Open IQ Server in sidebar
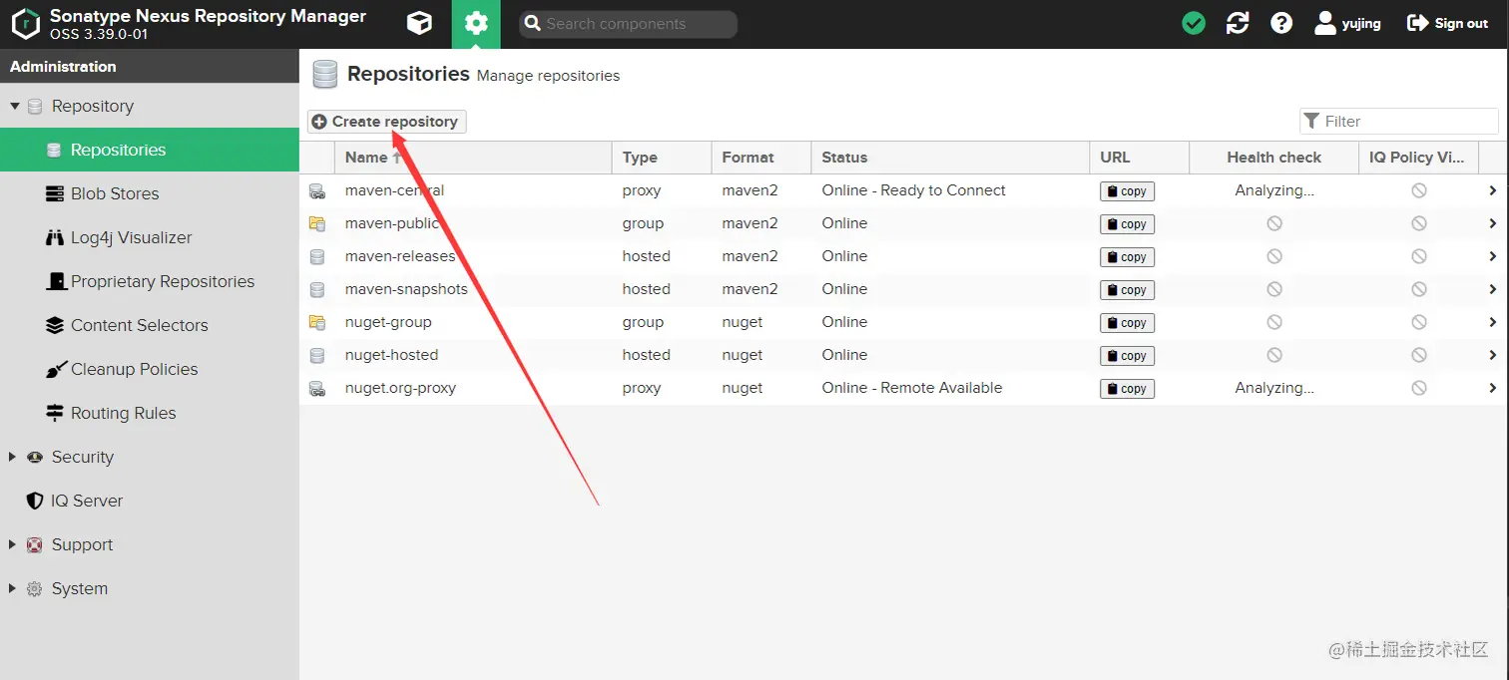The image size is (1509, 680). [150, 501]
